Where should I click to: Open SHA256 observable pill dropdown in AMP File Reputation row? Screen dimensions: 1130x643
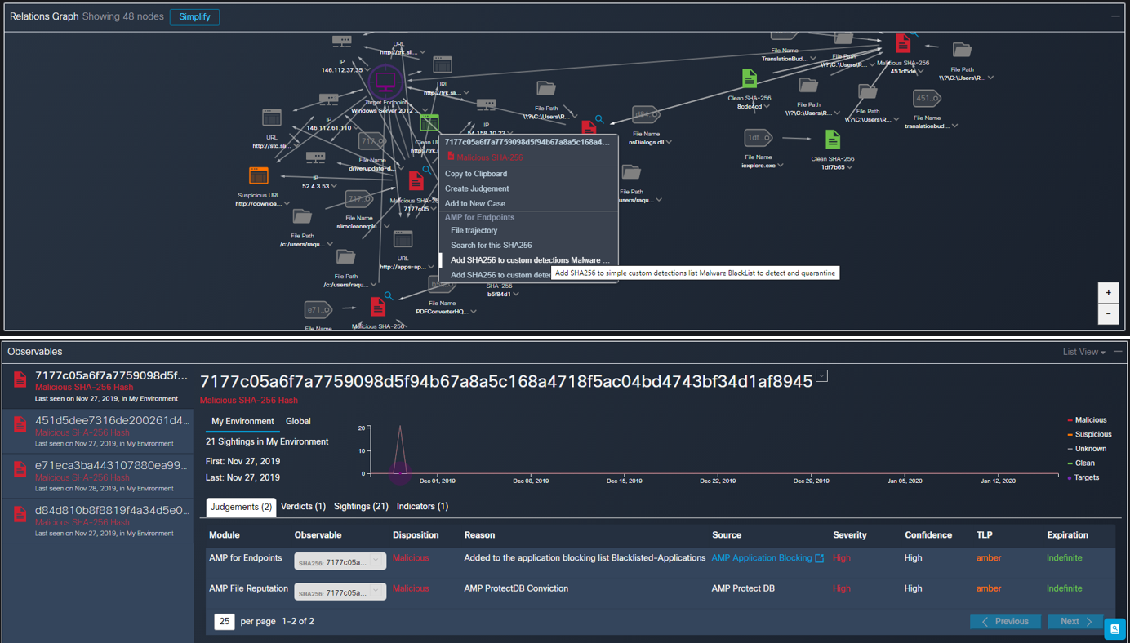(376, 591)
